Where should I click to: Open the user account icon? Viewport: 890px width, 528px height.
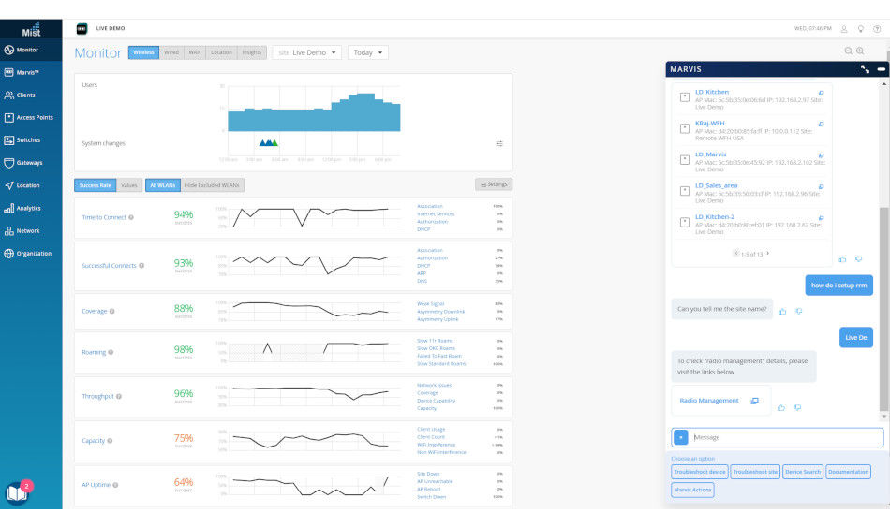point(844,29)
